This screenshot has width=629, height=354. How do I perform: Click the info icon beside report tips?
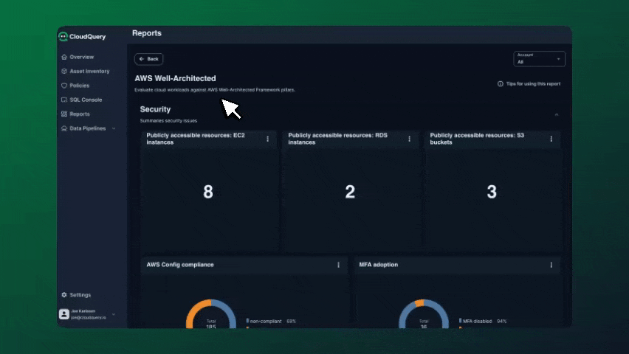click(501, 84)
